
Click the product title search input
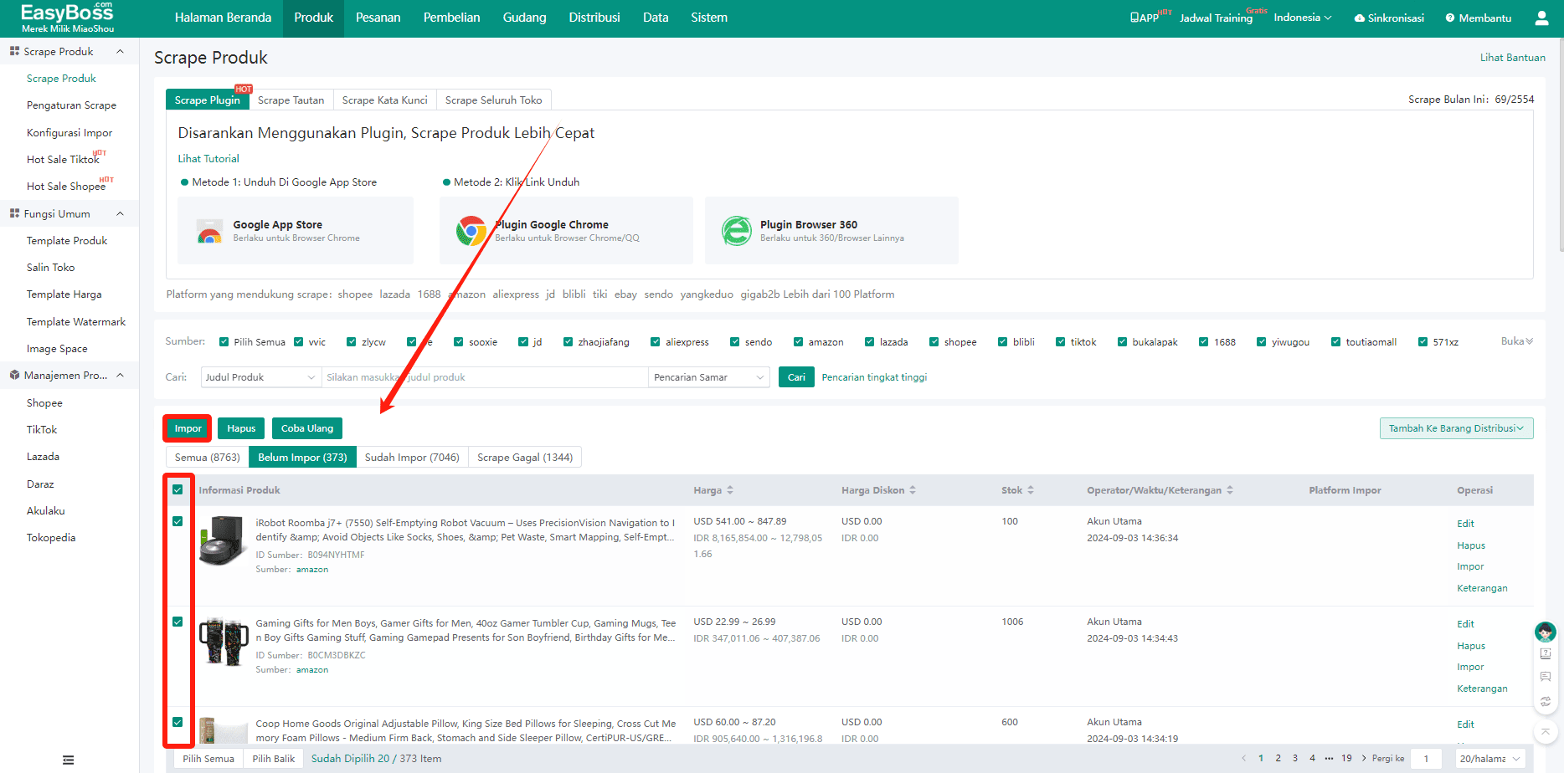485,377
